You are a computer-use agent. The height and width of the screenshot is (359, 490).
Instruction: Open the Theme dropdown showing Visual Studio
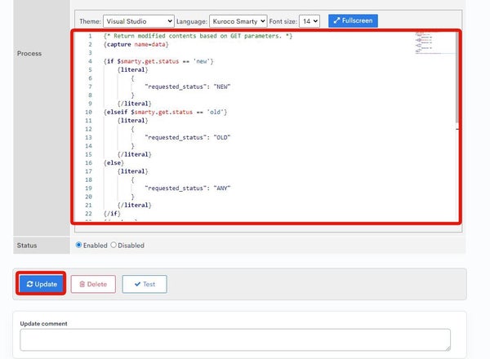pos(139,21)
